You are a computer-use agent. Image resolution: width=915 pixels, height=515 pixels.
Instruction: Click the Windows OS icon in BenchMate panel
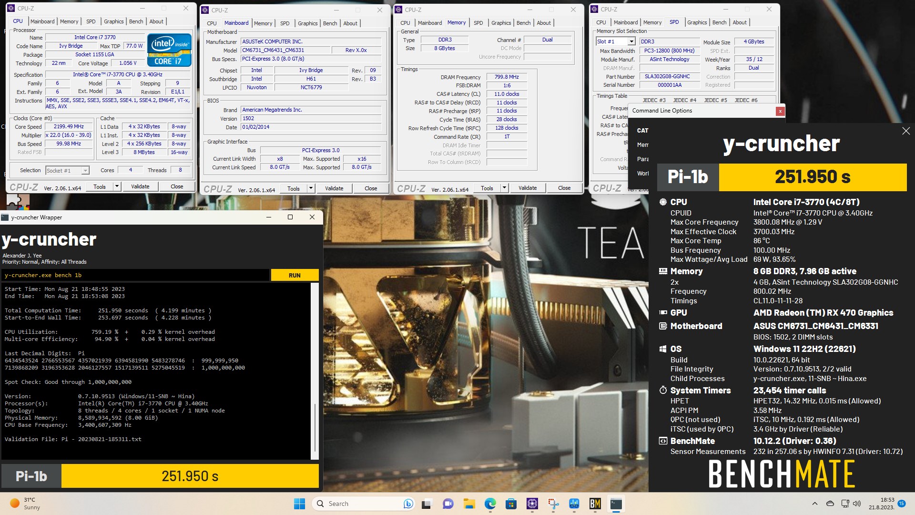click(663, 349)
